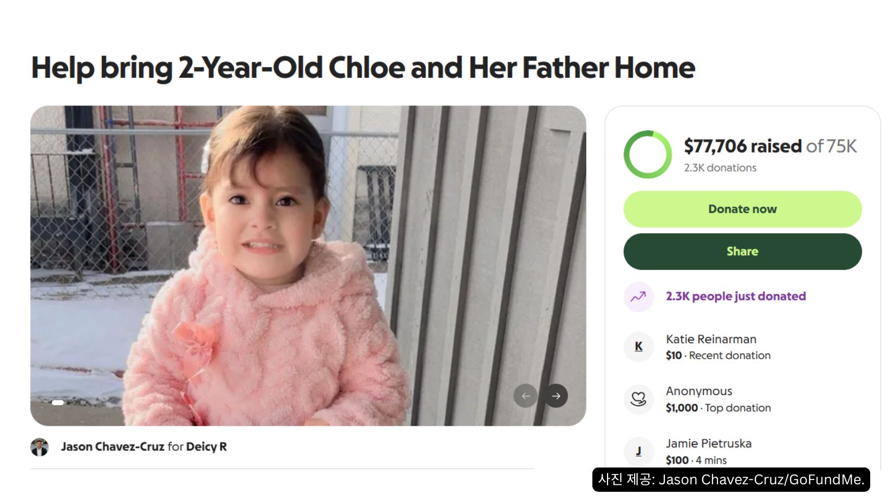Click the purple trending arrow icon
Viewport: 888px width, 500px height.
click(x=638, y=297)
